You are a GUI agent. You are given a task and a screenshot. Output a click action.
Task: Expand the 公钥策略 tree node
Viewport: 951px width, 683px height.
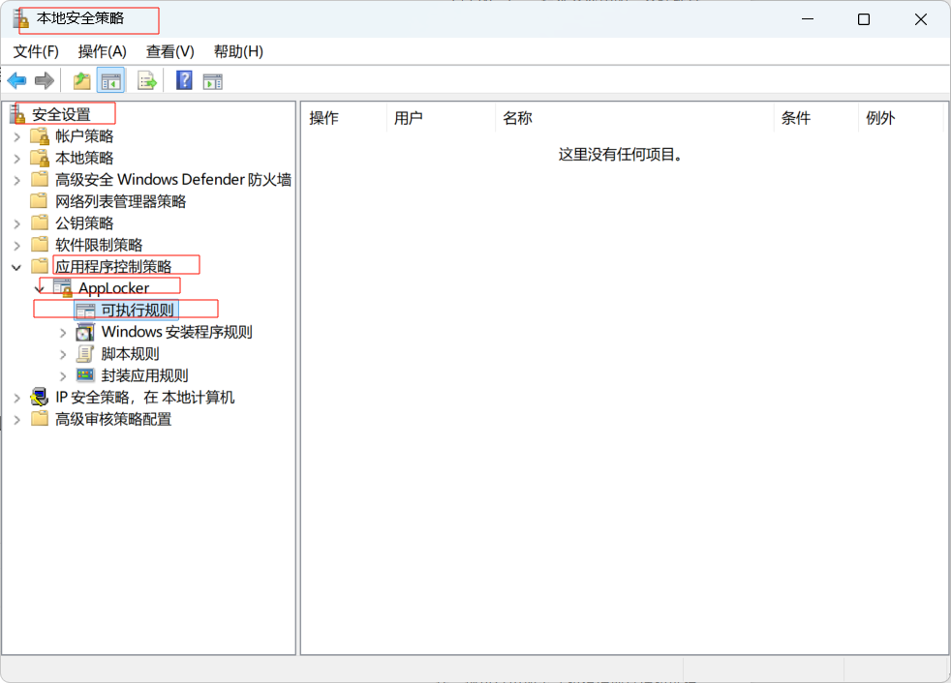coord(17,223)
